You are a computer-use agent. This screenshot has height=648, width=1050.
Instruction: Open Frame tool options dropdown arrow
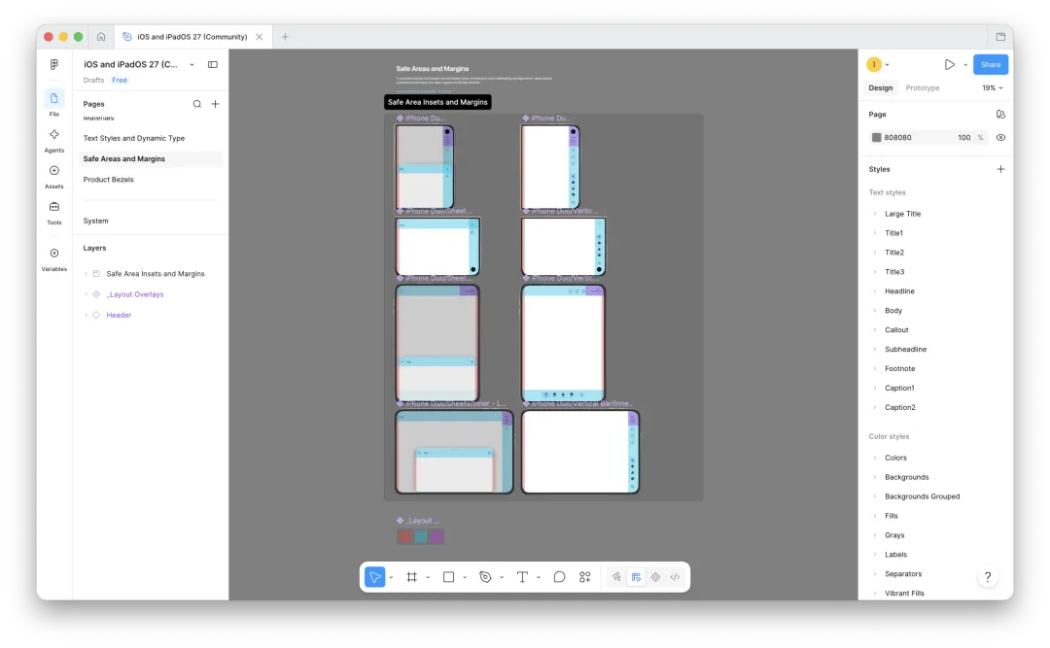click(428, 577)
